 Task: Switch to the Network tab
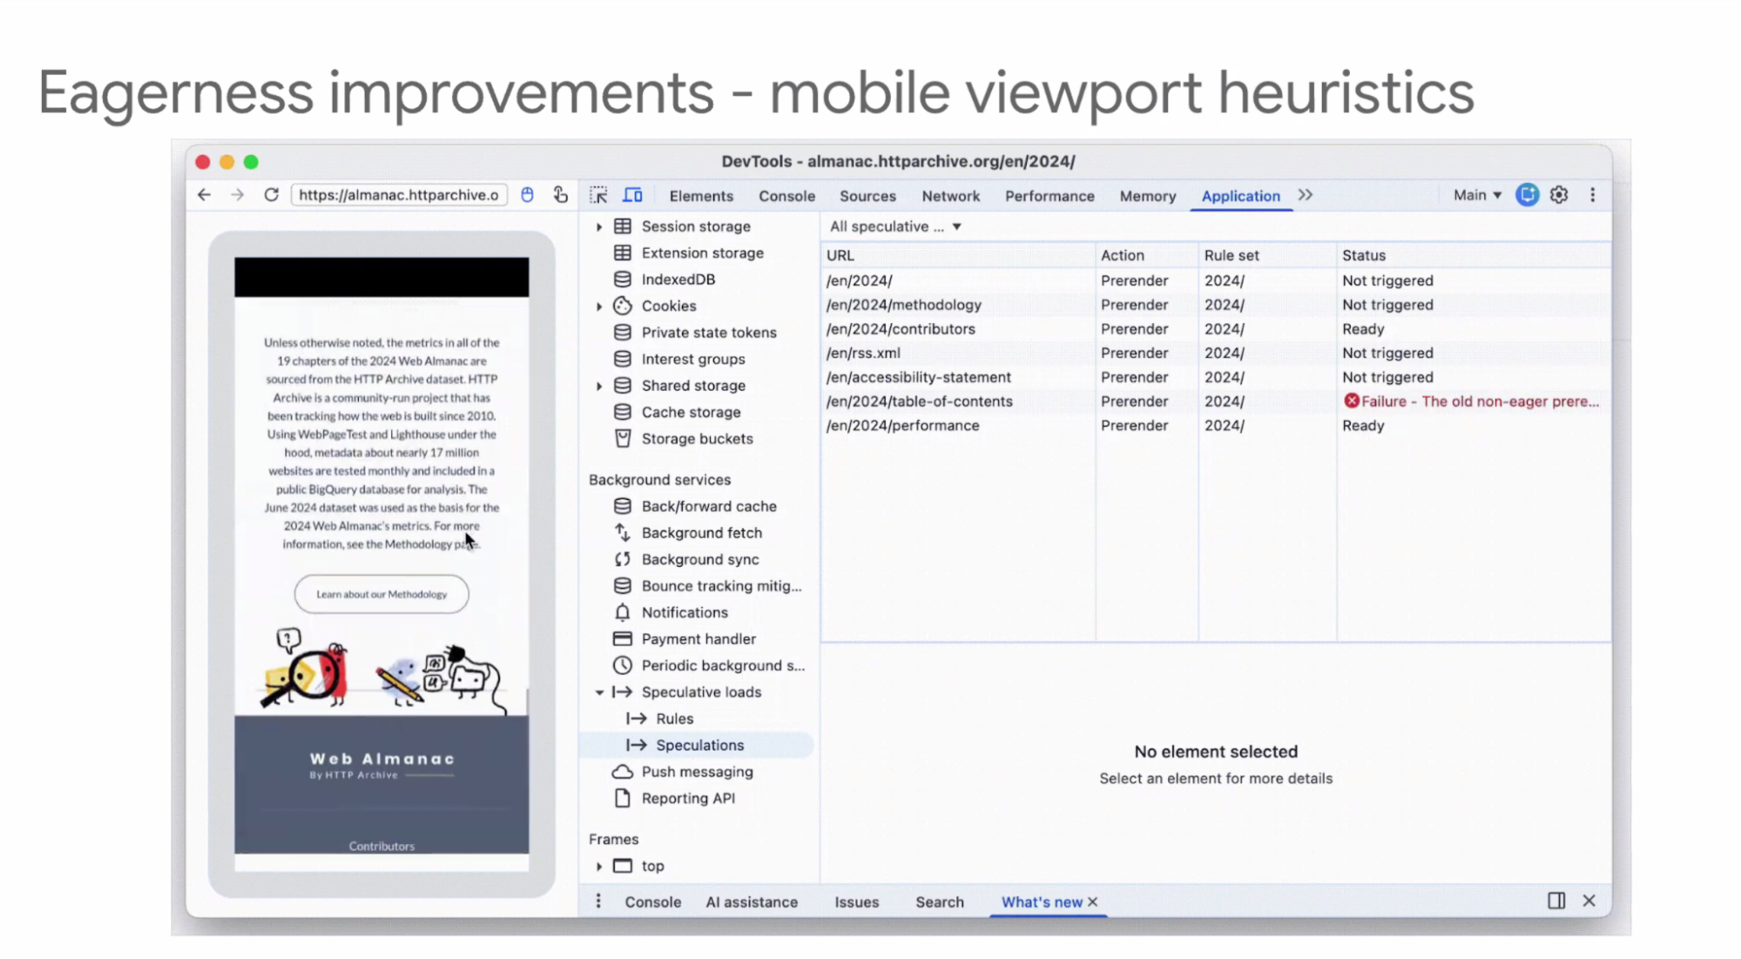[950, 196]
